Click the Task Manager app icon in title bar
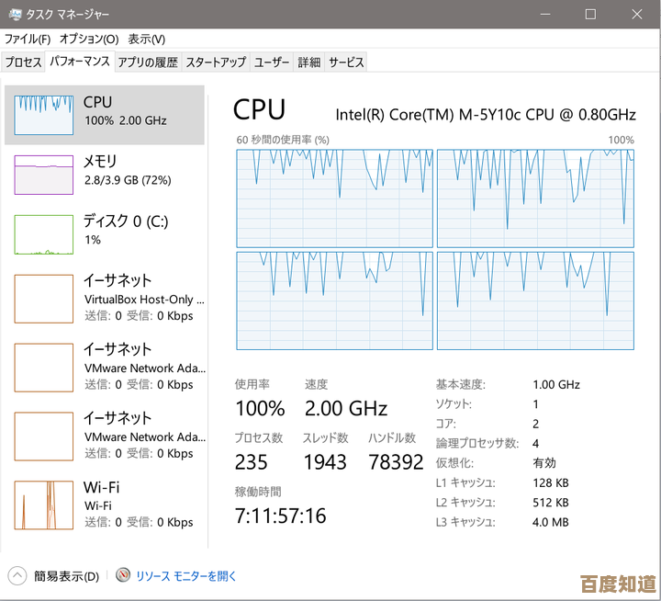Screen dimensions: 661x601 (15, 14)
